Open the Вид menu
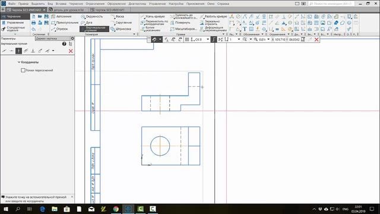This screenshot has width=380, height=214. click(x=50, y=4)
